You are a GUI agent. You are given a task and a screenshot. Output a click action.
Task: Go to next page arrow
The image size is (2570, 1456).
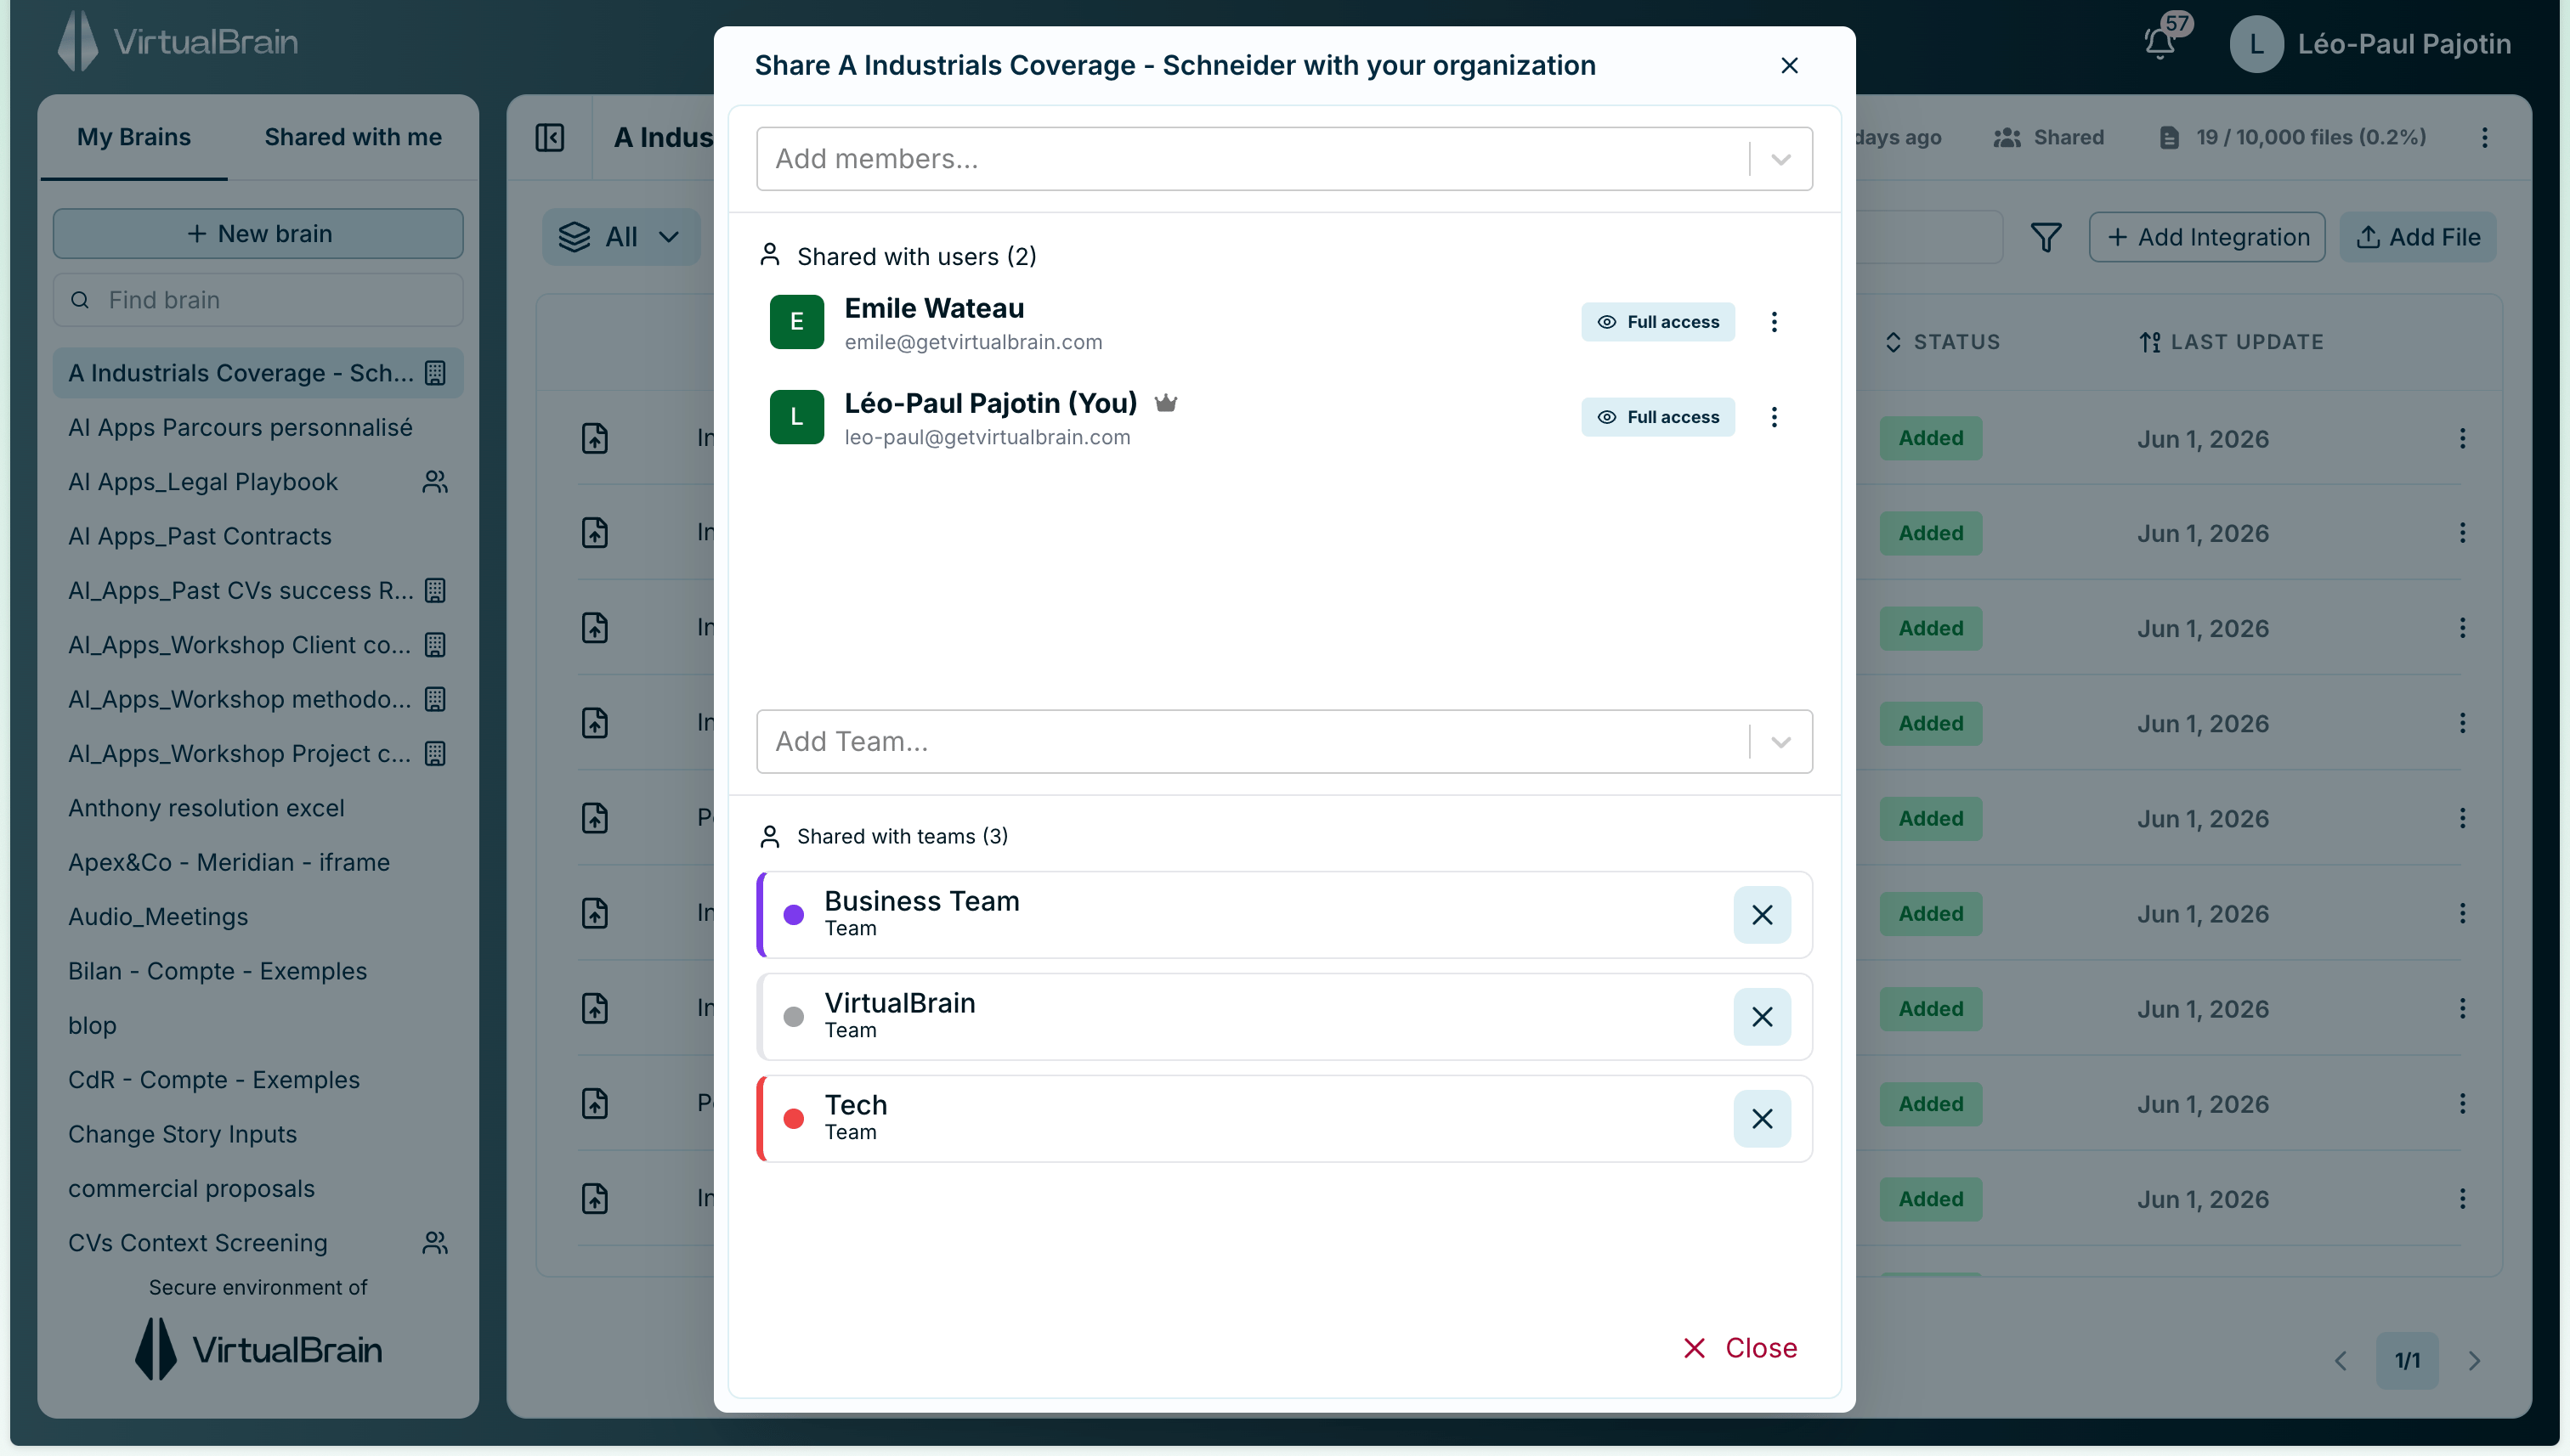tap(2474, 1360)
